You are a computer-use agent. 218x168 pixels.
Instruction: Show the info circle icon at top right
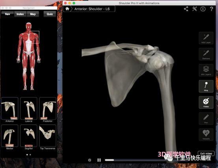(203, 9)
